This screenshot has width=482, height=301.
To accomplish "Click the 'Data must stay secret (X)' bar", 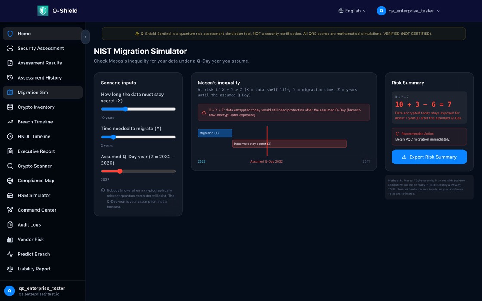I will click(x=289, y=144).
